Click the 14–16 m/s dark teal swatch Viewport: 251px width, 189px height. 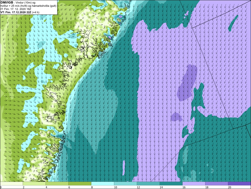pyautogui.click(x=171, y=183)
